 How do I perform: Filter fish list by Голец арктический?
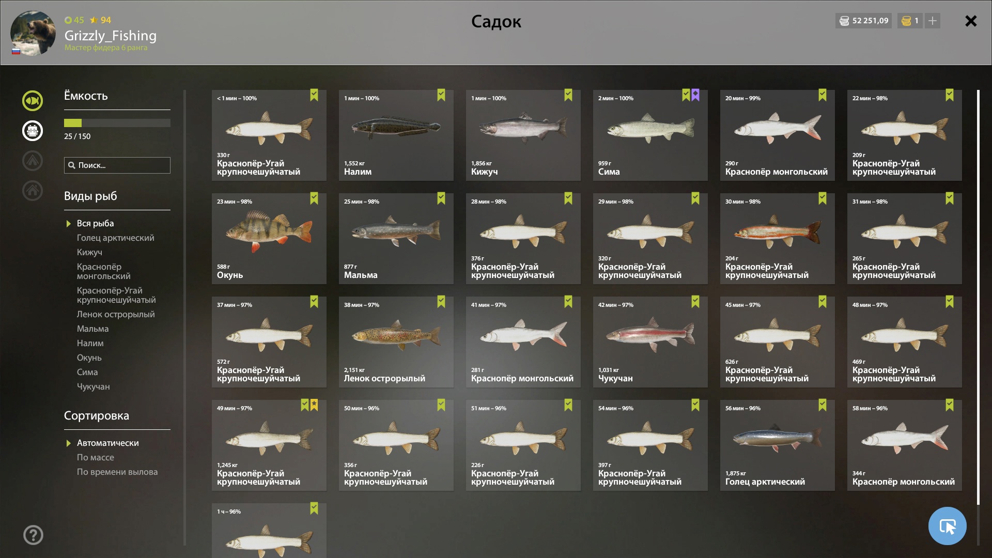[116, 238]
